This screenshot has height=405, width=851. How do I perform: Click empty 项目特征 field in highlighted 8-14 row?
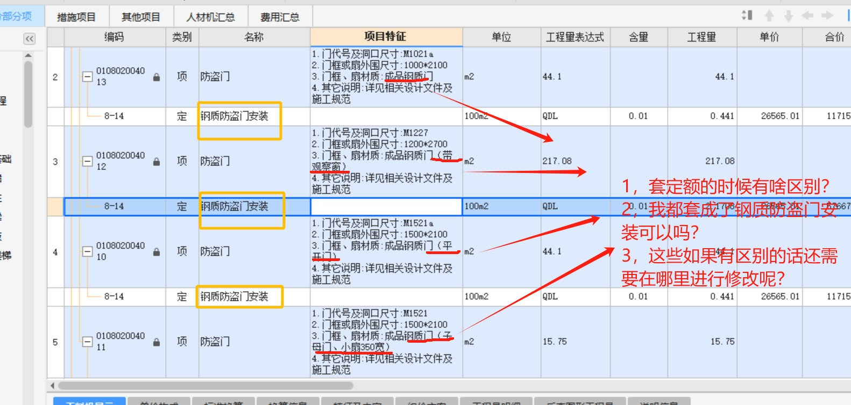[386, 206]
